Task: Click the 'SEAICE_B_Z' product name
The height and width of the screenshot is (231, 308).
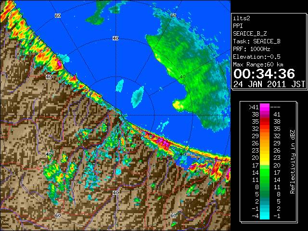Action: [250, 34]
